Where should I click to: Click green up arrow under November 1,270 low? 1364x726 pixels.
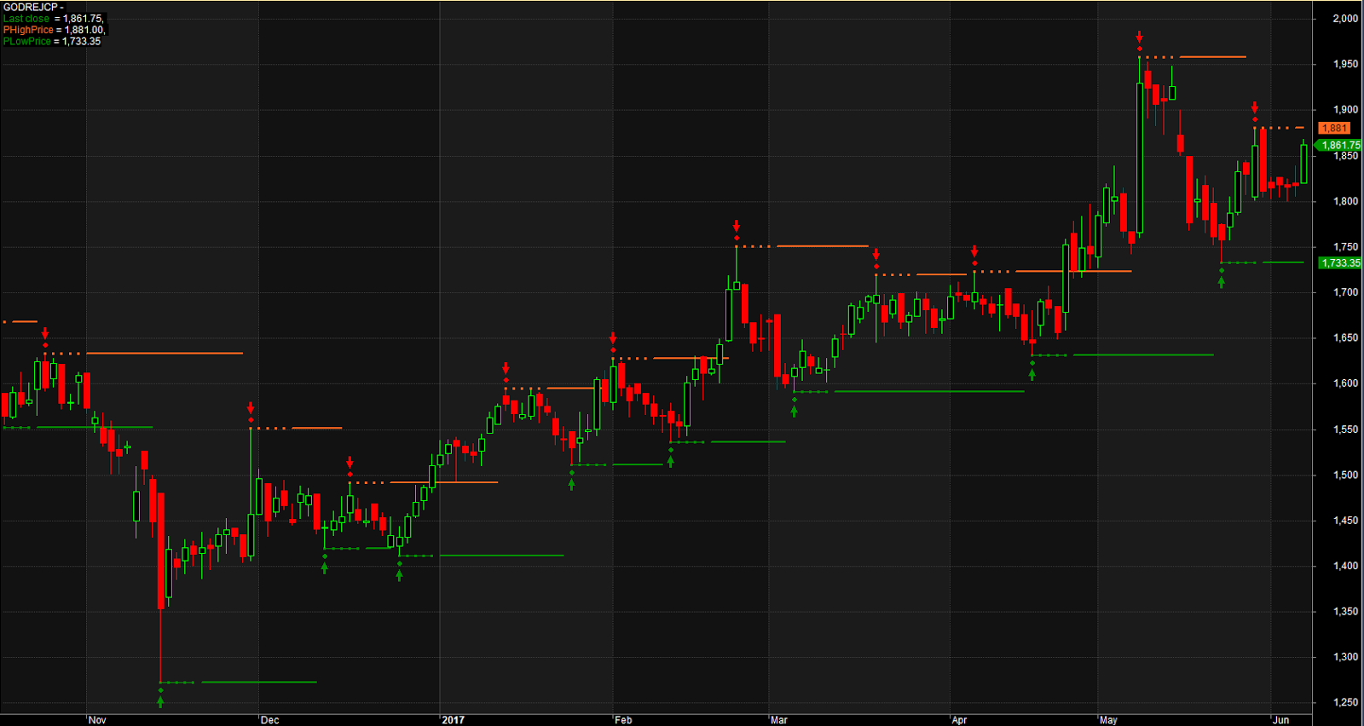[x=160, y=702]
